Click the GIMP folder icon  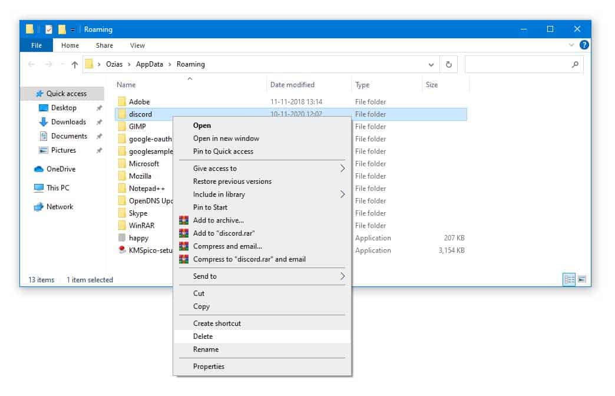click(122, 126)
